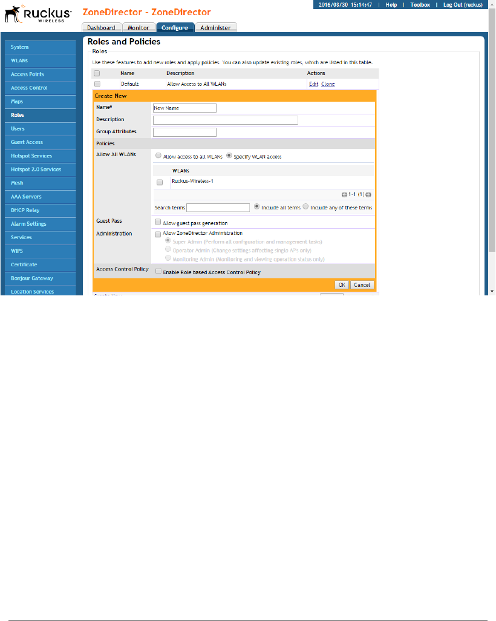
Task: Cancel the Create New role form
Action: tap(362, 284)
